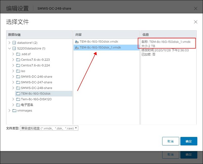The height and width of the screenshot is (164, 203).
Task: Select the Tem-8c-16G-DISK120 folder
Action: 36,99
